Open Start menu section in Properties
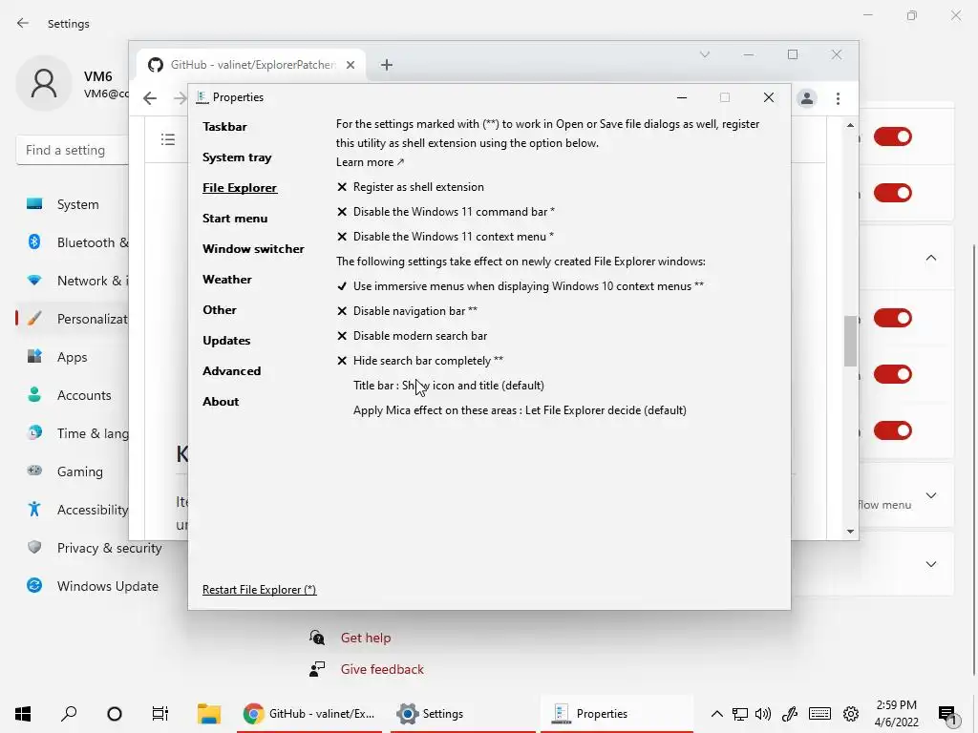Screen dimensions: 978x733 tap(235, 219)
